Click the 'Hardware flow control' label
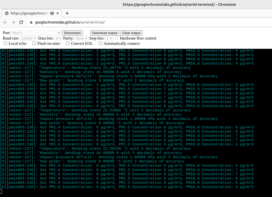272x197 pixels. [x=138, y=38]
